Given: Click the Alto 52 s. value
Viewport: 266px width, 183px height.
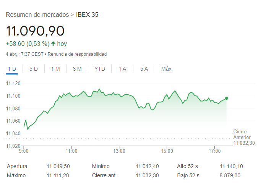Looking at the screenshot, I should pos(231,166).
